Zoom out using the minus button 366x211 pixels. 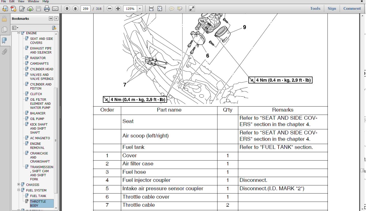(x=109, y=9)
